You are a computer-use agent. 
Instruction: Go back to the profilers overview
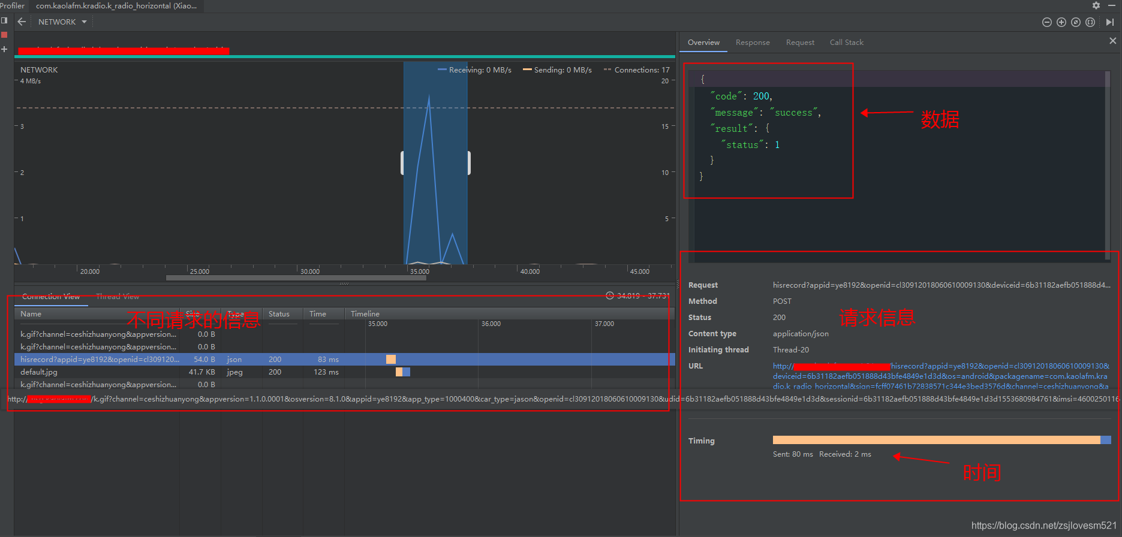click(x=22, y=22)
